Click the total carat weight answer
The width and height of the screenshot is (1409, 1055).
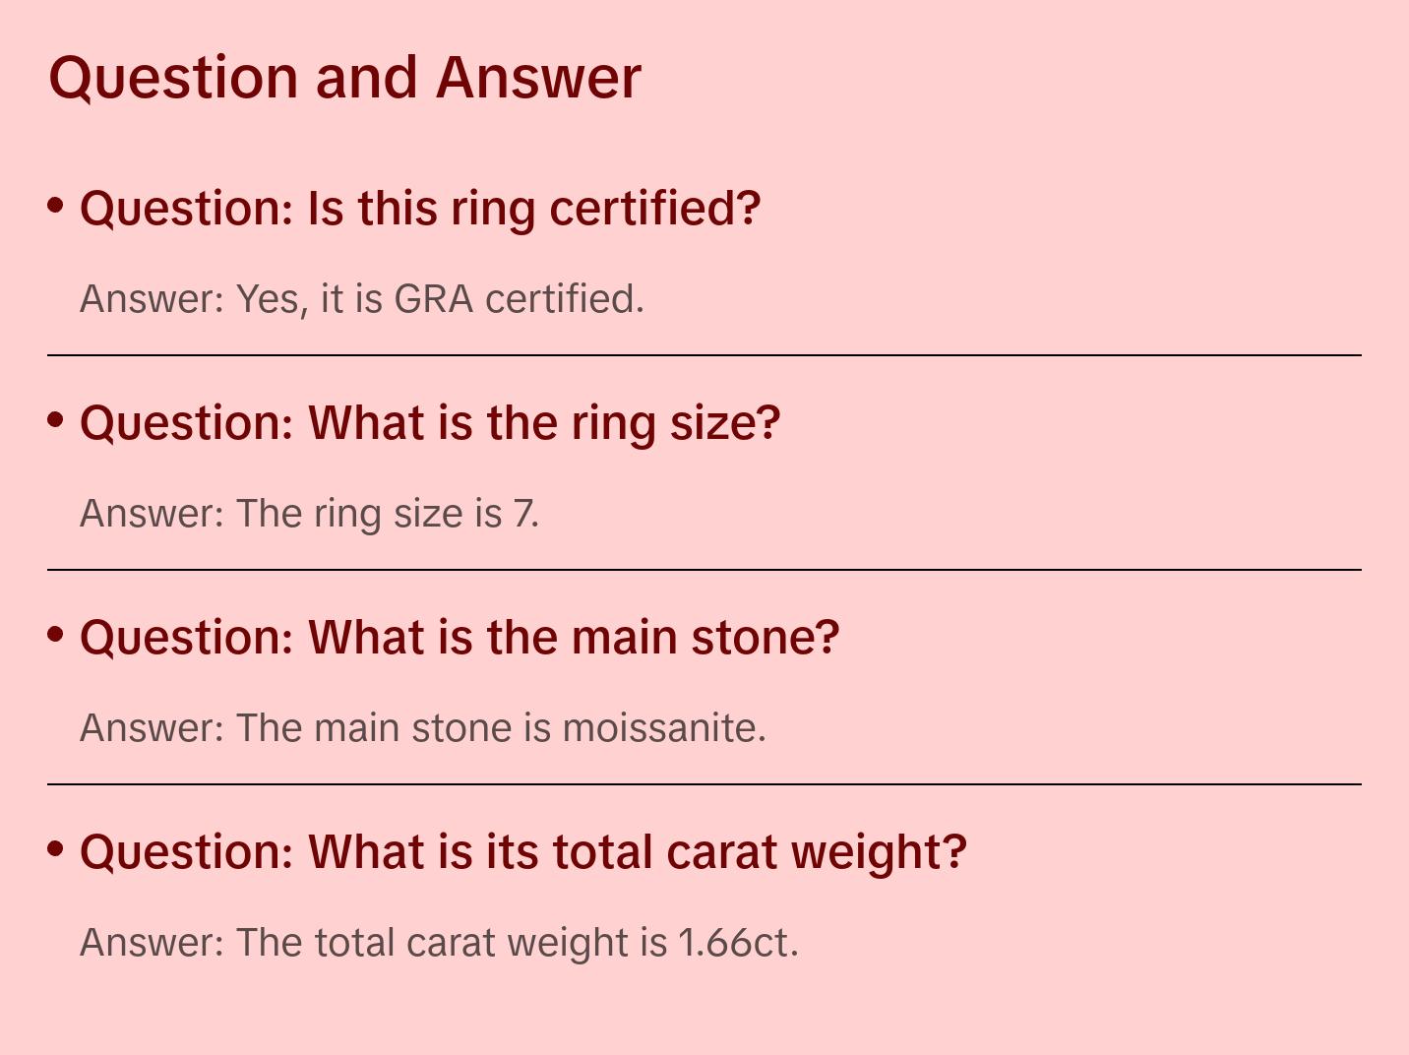439,943
